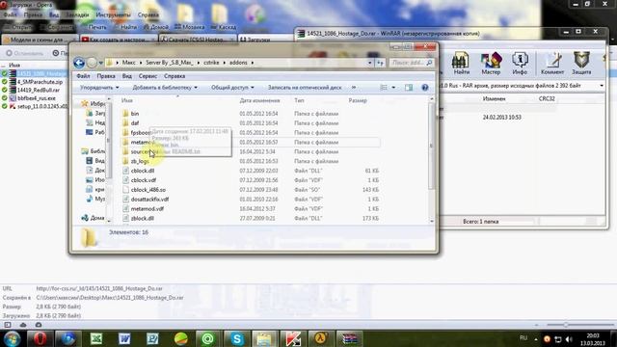Adjust the Opera zoom slider

click(566, 325)
